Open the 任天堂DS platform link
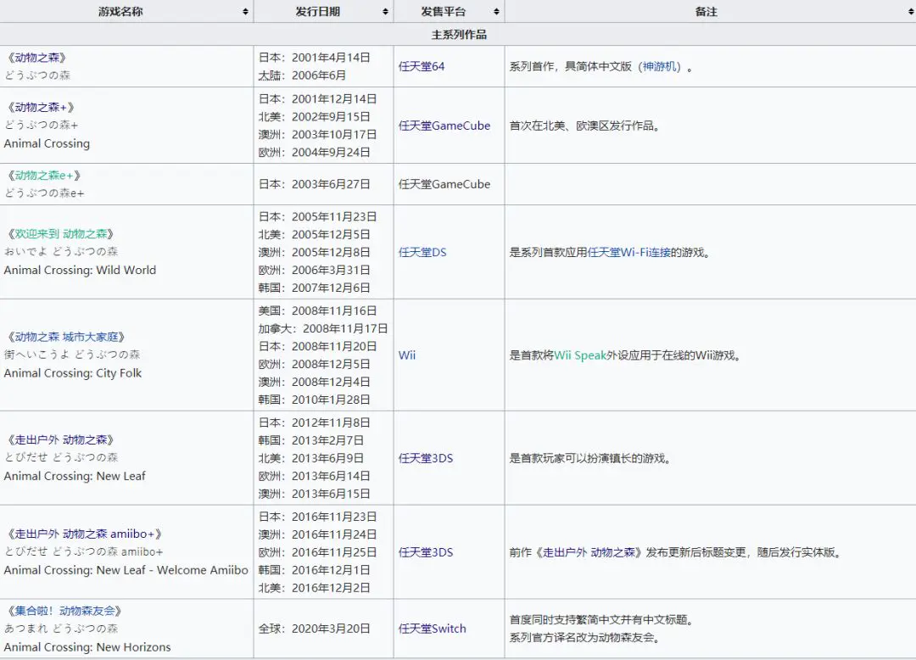 tap(422, 252)
